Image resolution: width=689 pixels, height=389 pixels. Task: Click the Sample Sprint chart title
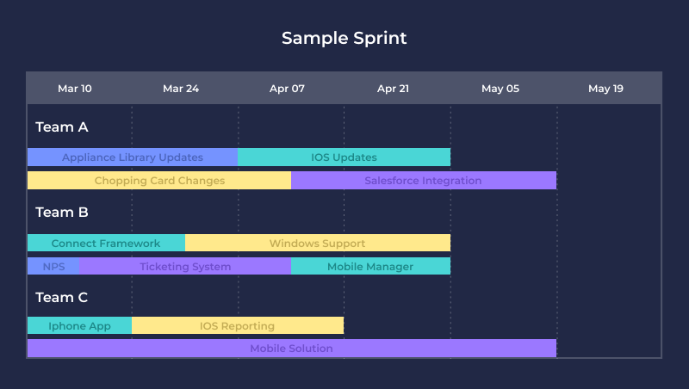coord(344,38)
